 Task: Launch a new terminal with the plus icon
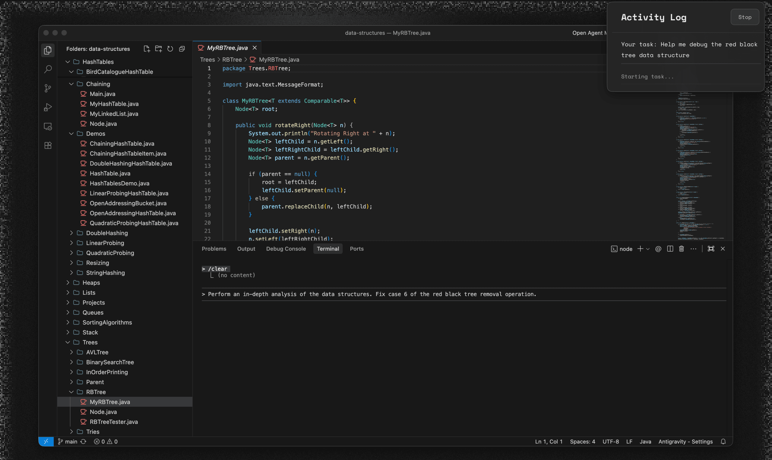pos(640,249)
